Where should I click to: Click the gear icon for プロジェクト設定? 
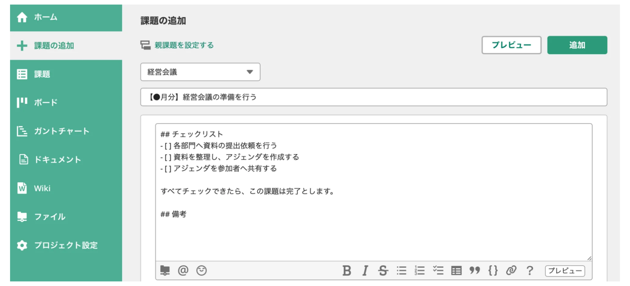tap(22, 245)
